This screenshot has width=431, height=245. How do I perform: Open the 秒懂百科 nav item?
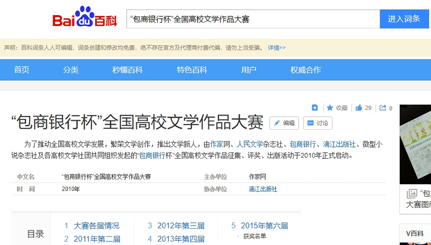point(128,70)
